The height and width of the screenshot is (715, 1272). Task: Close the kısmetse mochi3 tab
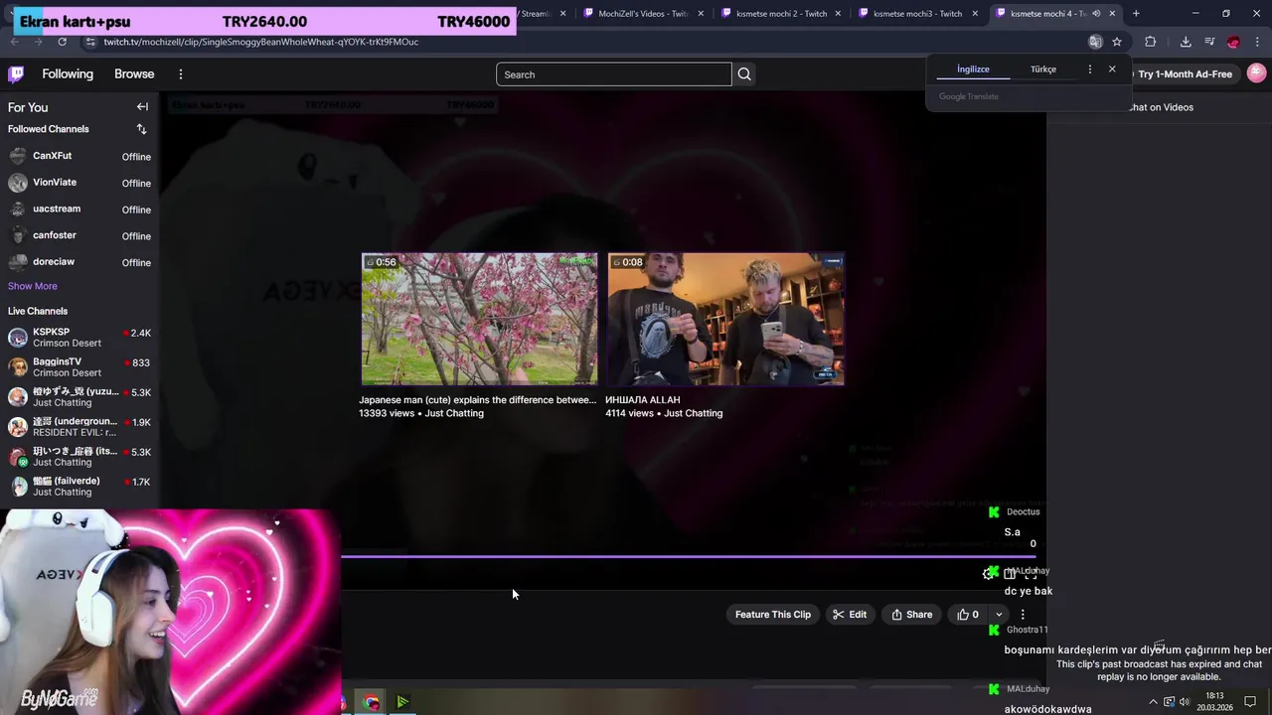[975, 14]
